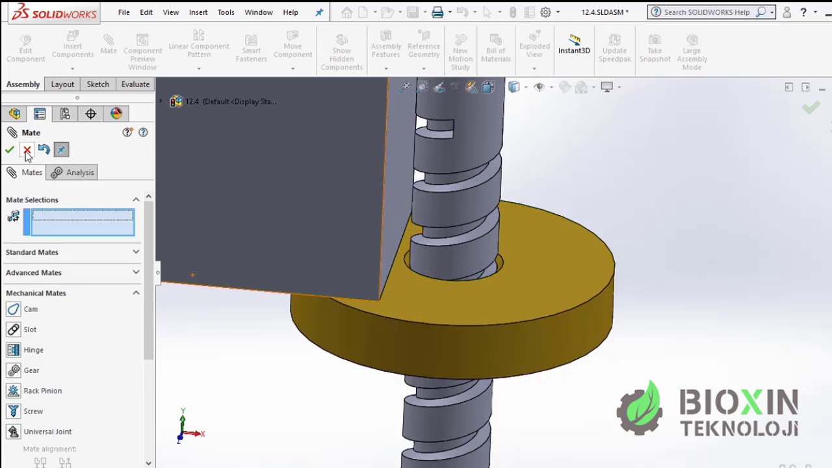
Task: Click the panel scrollbar up arrow
Action: tap(148, 196)
